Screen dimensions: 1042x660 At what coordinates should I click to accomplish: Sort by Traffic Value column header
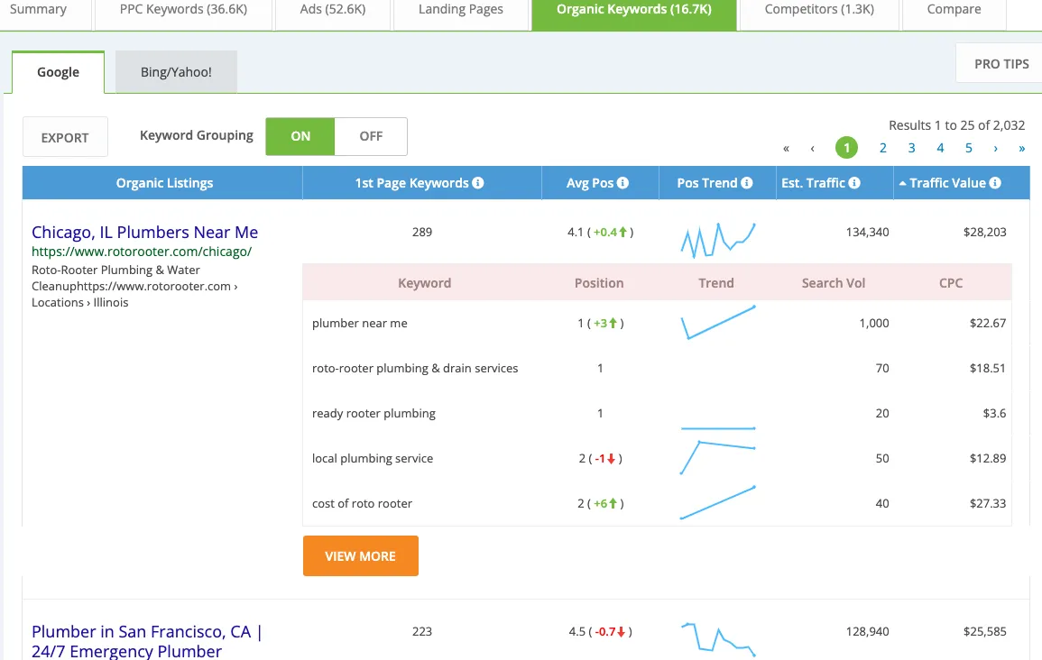[x=962, y=183]
